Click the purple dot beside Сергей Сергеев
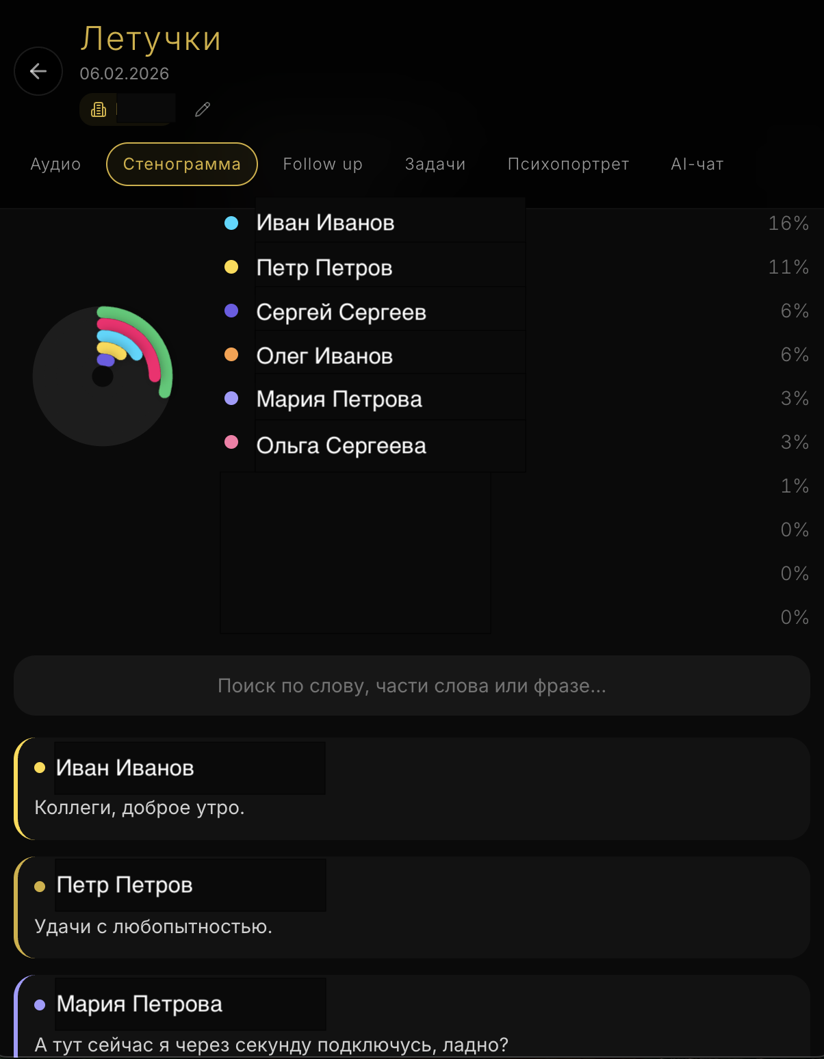Image resolution: width=824 pixels, height=1059 pixels. click(x=231, y=311)
